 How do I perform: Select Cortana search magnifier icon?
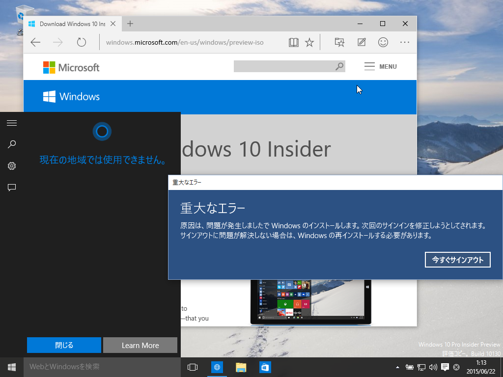point(12,144)
